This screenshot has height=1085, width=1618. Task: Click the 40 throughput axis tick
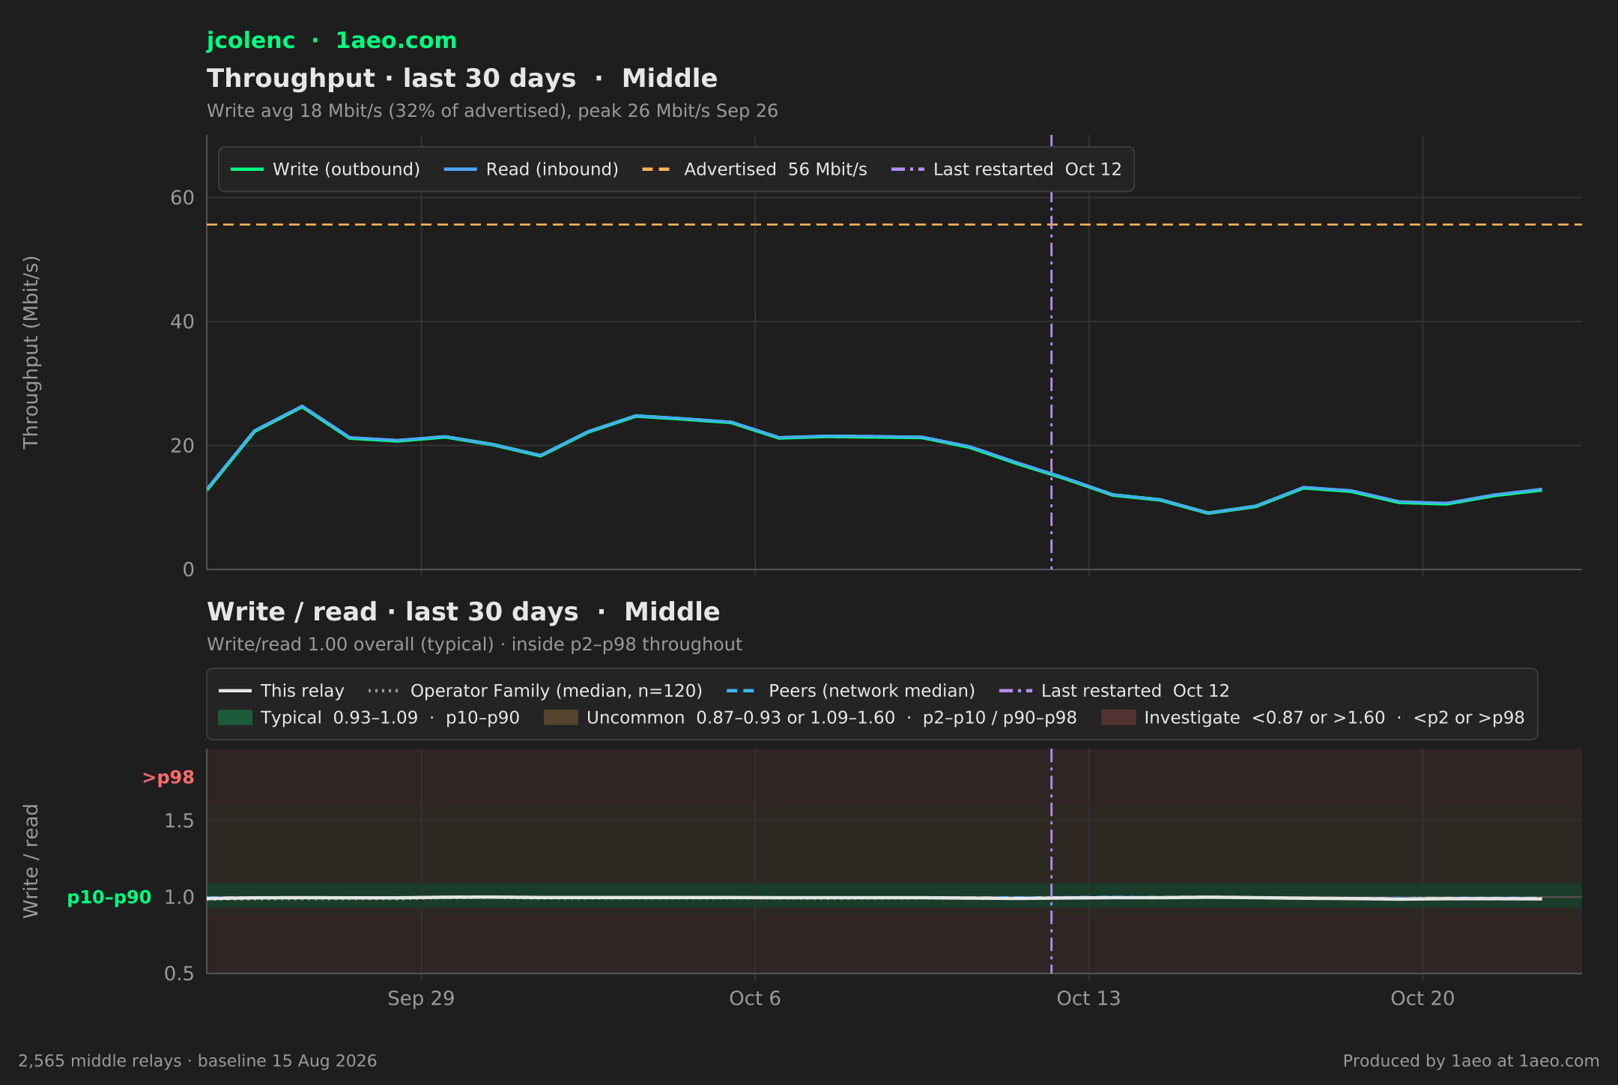[183, 322]
